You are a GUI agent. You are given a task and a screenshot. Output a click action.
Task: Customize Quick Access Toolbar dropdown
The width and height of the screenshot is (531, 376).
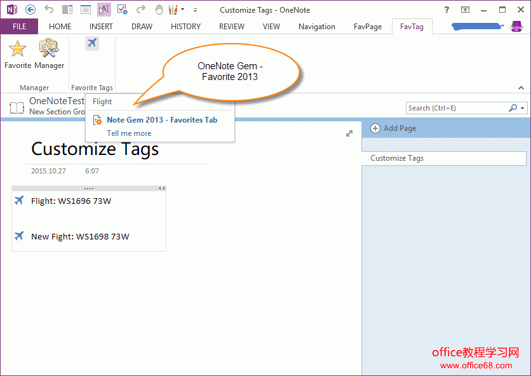coord(195,10)
